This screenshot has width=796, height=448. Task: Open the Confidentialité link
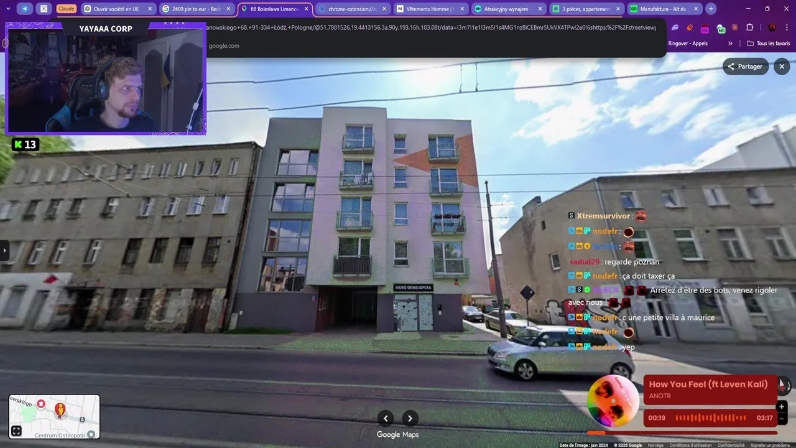coord(731,445)
